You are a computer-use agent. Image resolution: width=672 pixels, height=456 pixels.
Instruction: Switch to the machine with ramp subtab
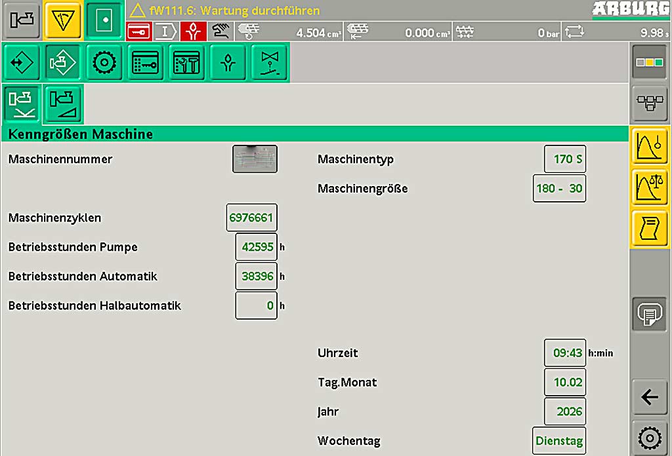(x=63, y=104)
